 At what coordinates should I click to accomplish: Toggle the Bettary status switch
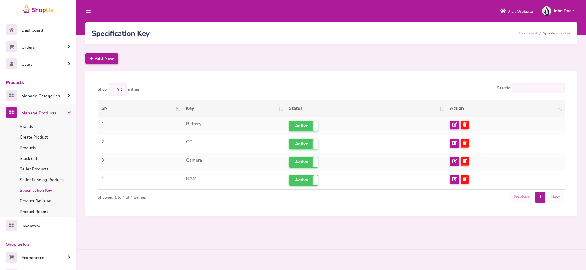(x=303, y=126)
